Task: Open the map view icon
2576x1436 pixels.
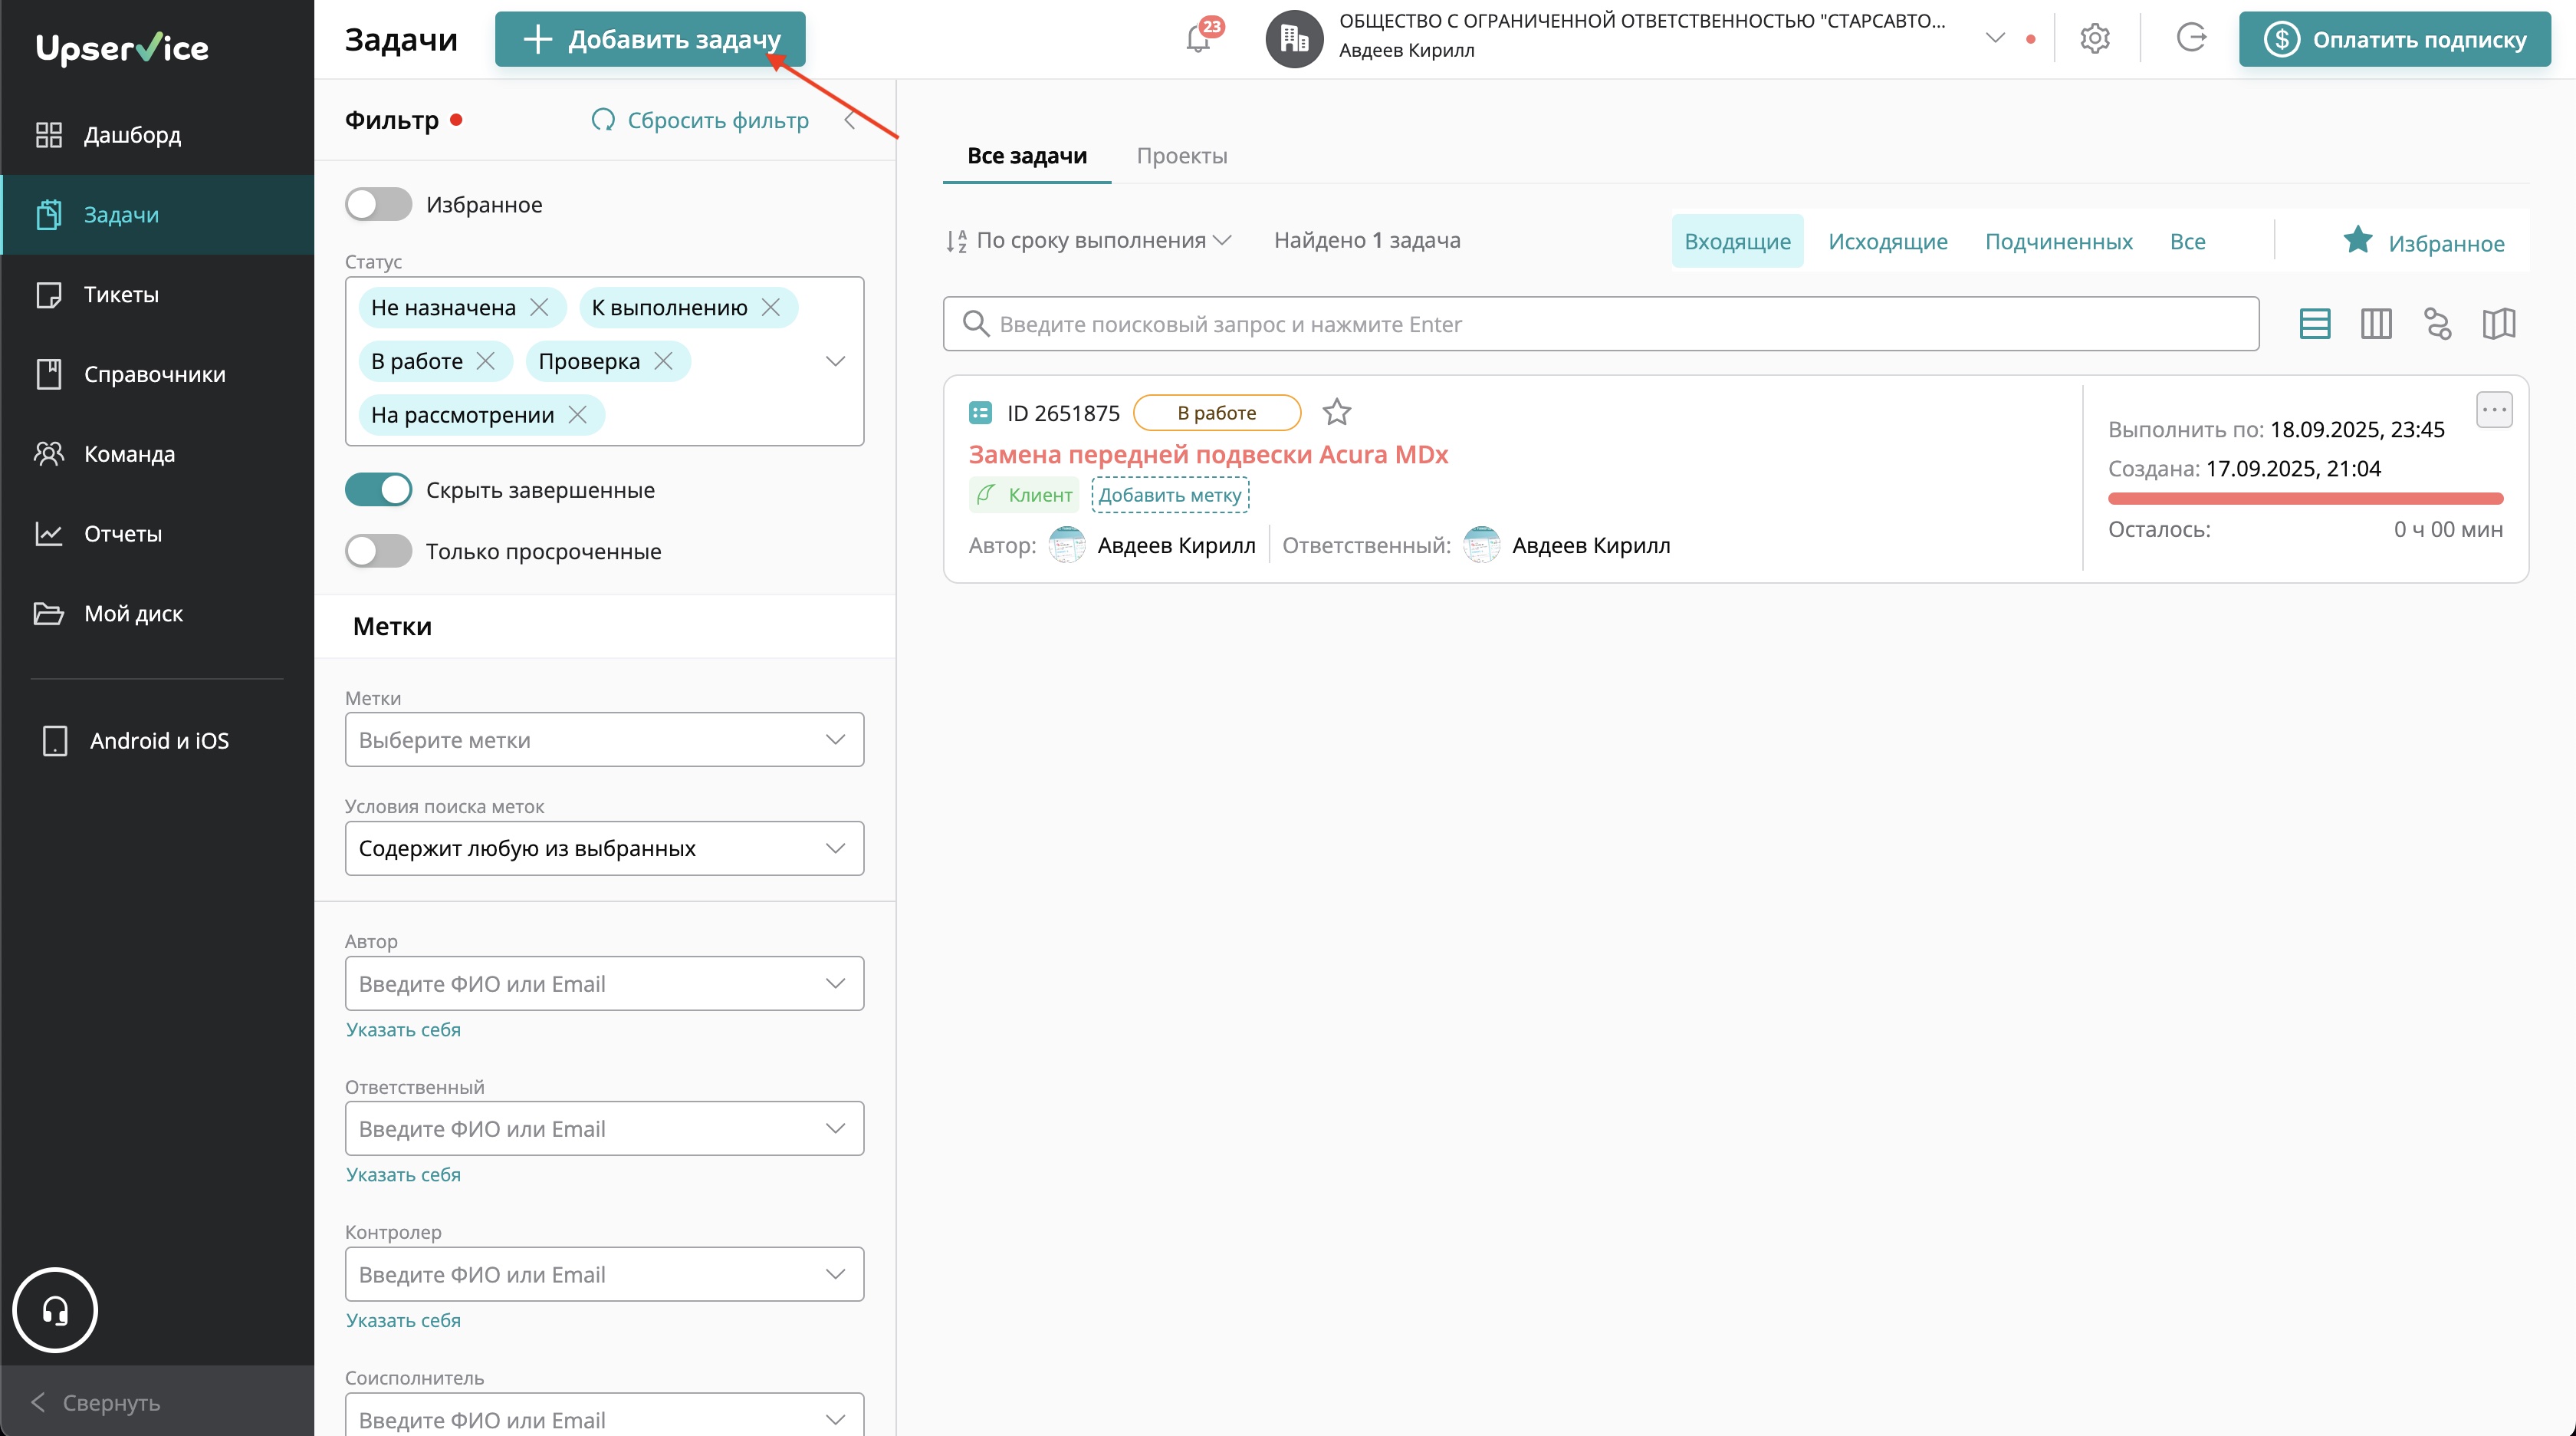Action: (2498, 323)
